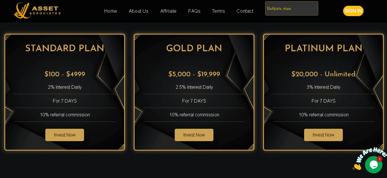387x178 pixels.
Task: Open the language selection dropdown
Action: tap(291, 8)
